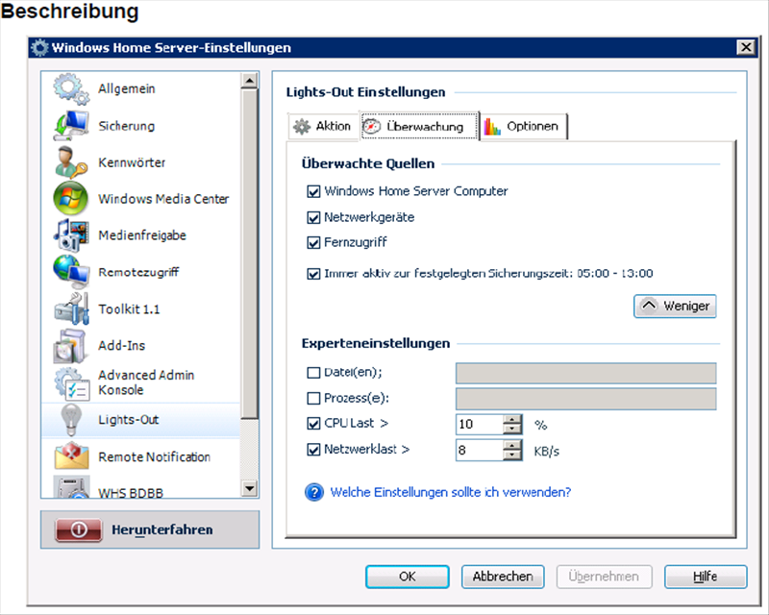Decrease Netzwerklast value with down arrow
The image size is (769, 615).
pos(512,455)
